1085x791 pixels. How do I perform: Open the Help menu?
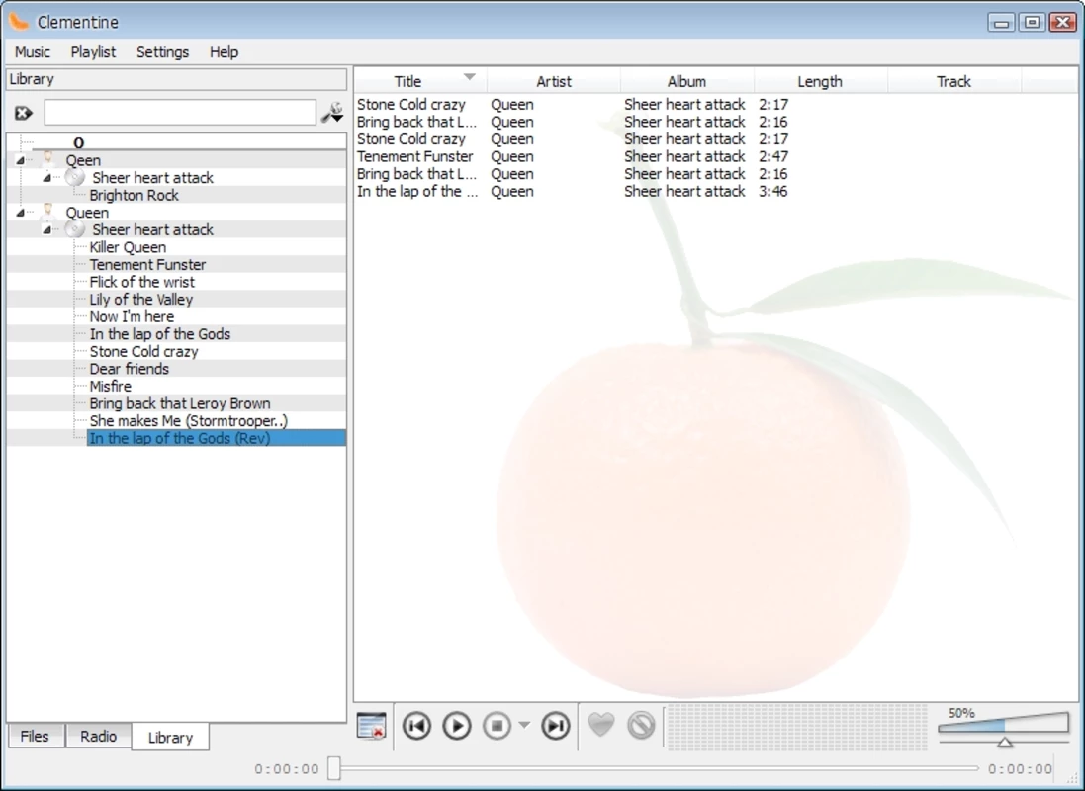tap(224, 51)
